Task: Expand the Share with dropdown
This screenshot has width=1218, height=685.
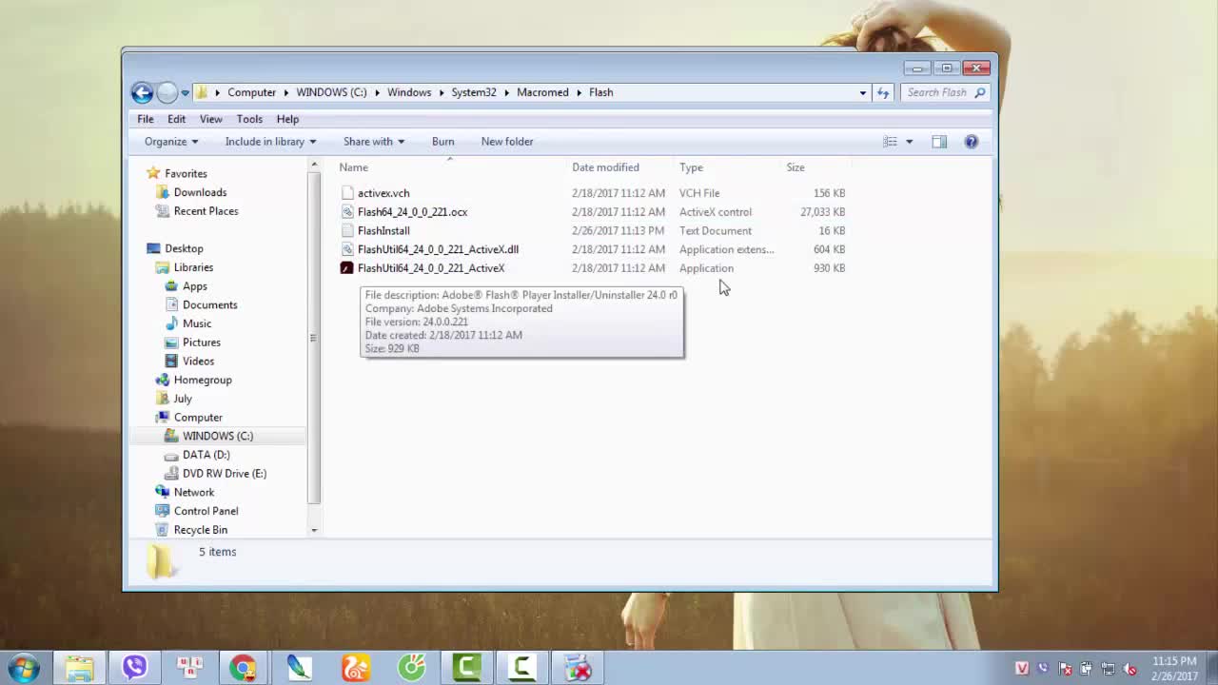Action: [373, 142]
